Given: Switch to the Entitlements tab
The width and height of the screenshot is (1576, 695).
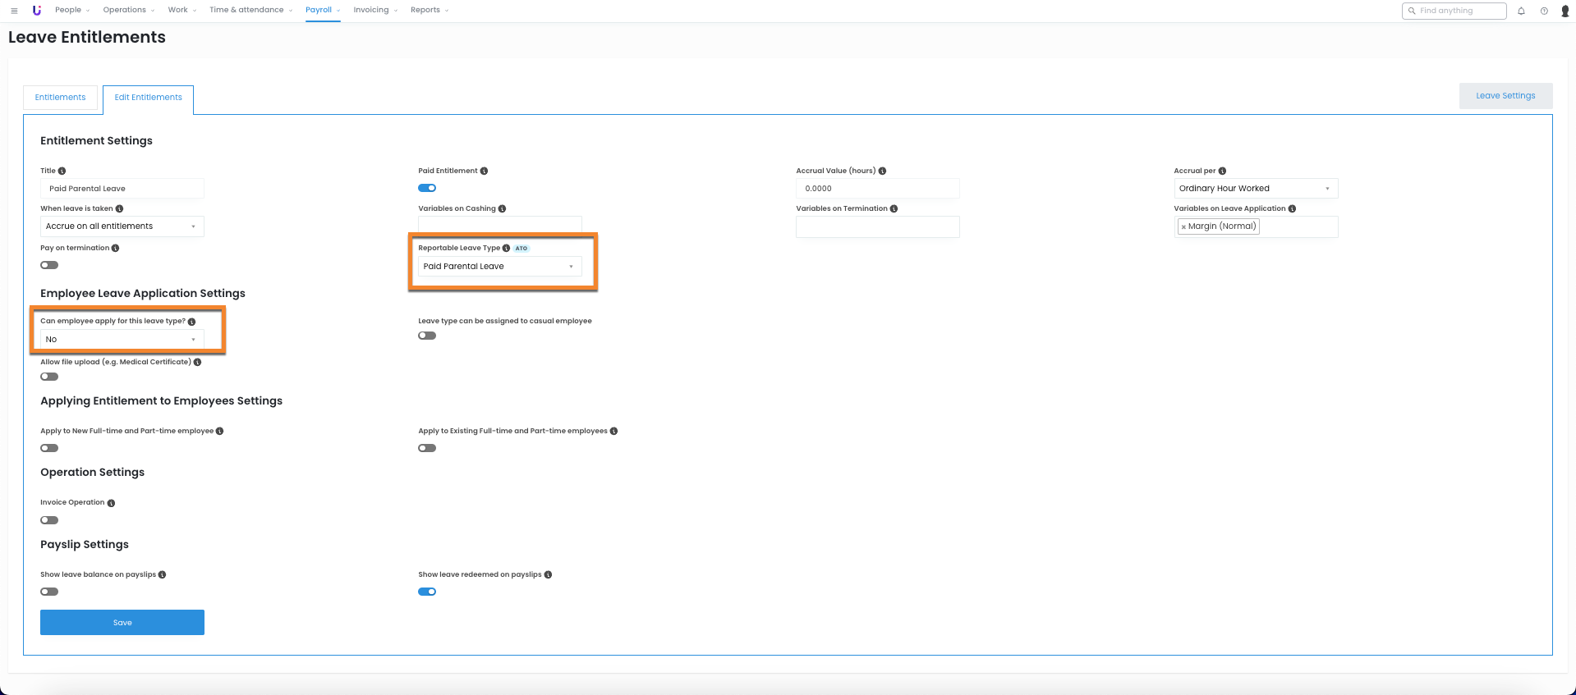Looking at the screenshot, I should [x=60, y=98].
